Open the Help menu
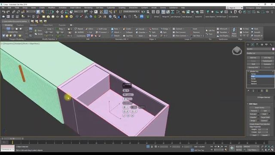The image size is (275, 155). [x=183, y=8]
